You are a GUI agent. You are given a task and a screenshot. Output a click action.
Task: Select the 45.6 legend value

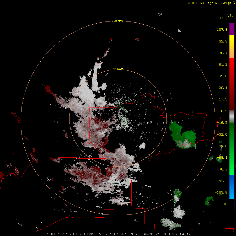pos(223,76)
